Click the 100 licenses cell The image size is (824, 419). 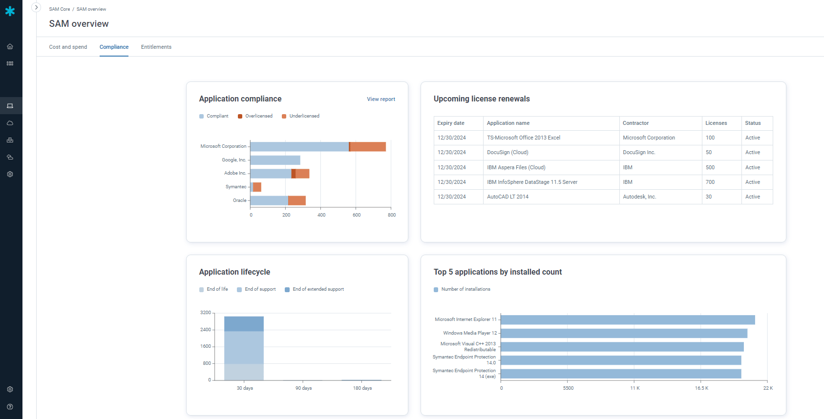point(721,138)
